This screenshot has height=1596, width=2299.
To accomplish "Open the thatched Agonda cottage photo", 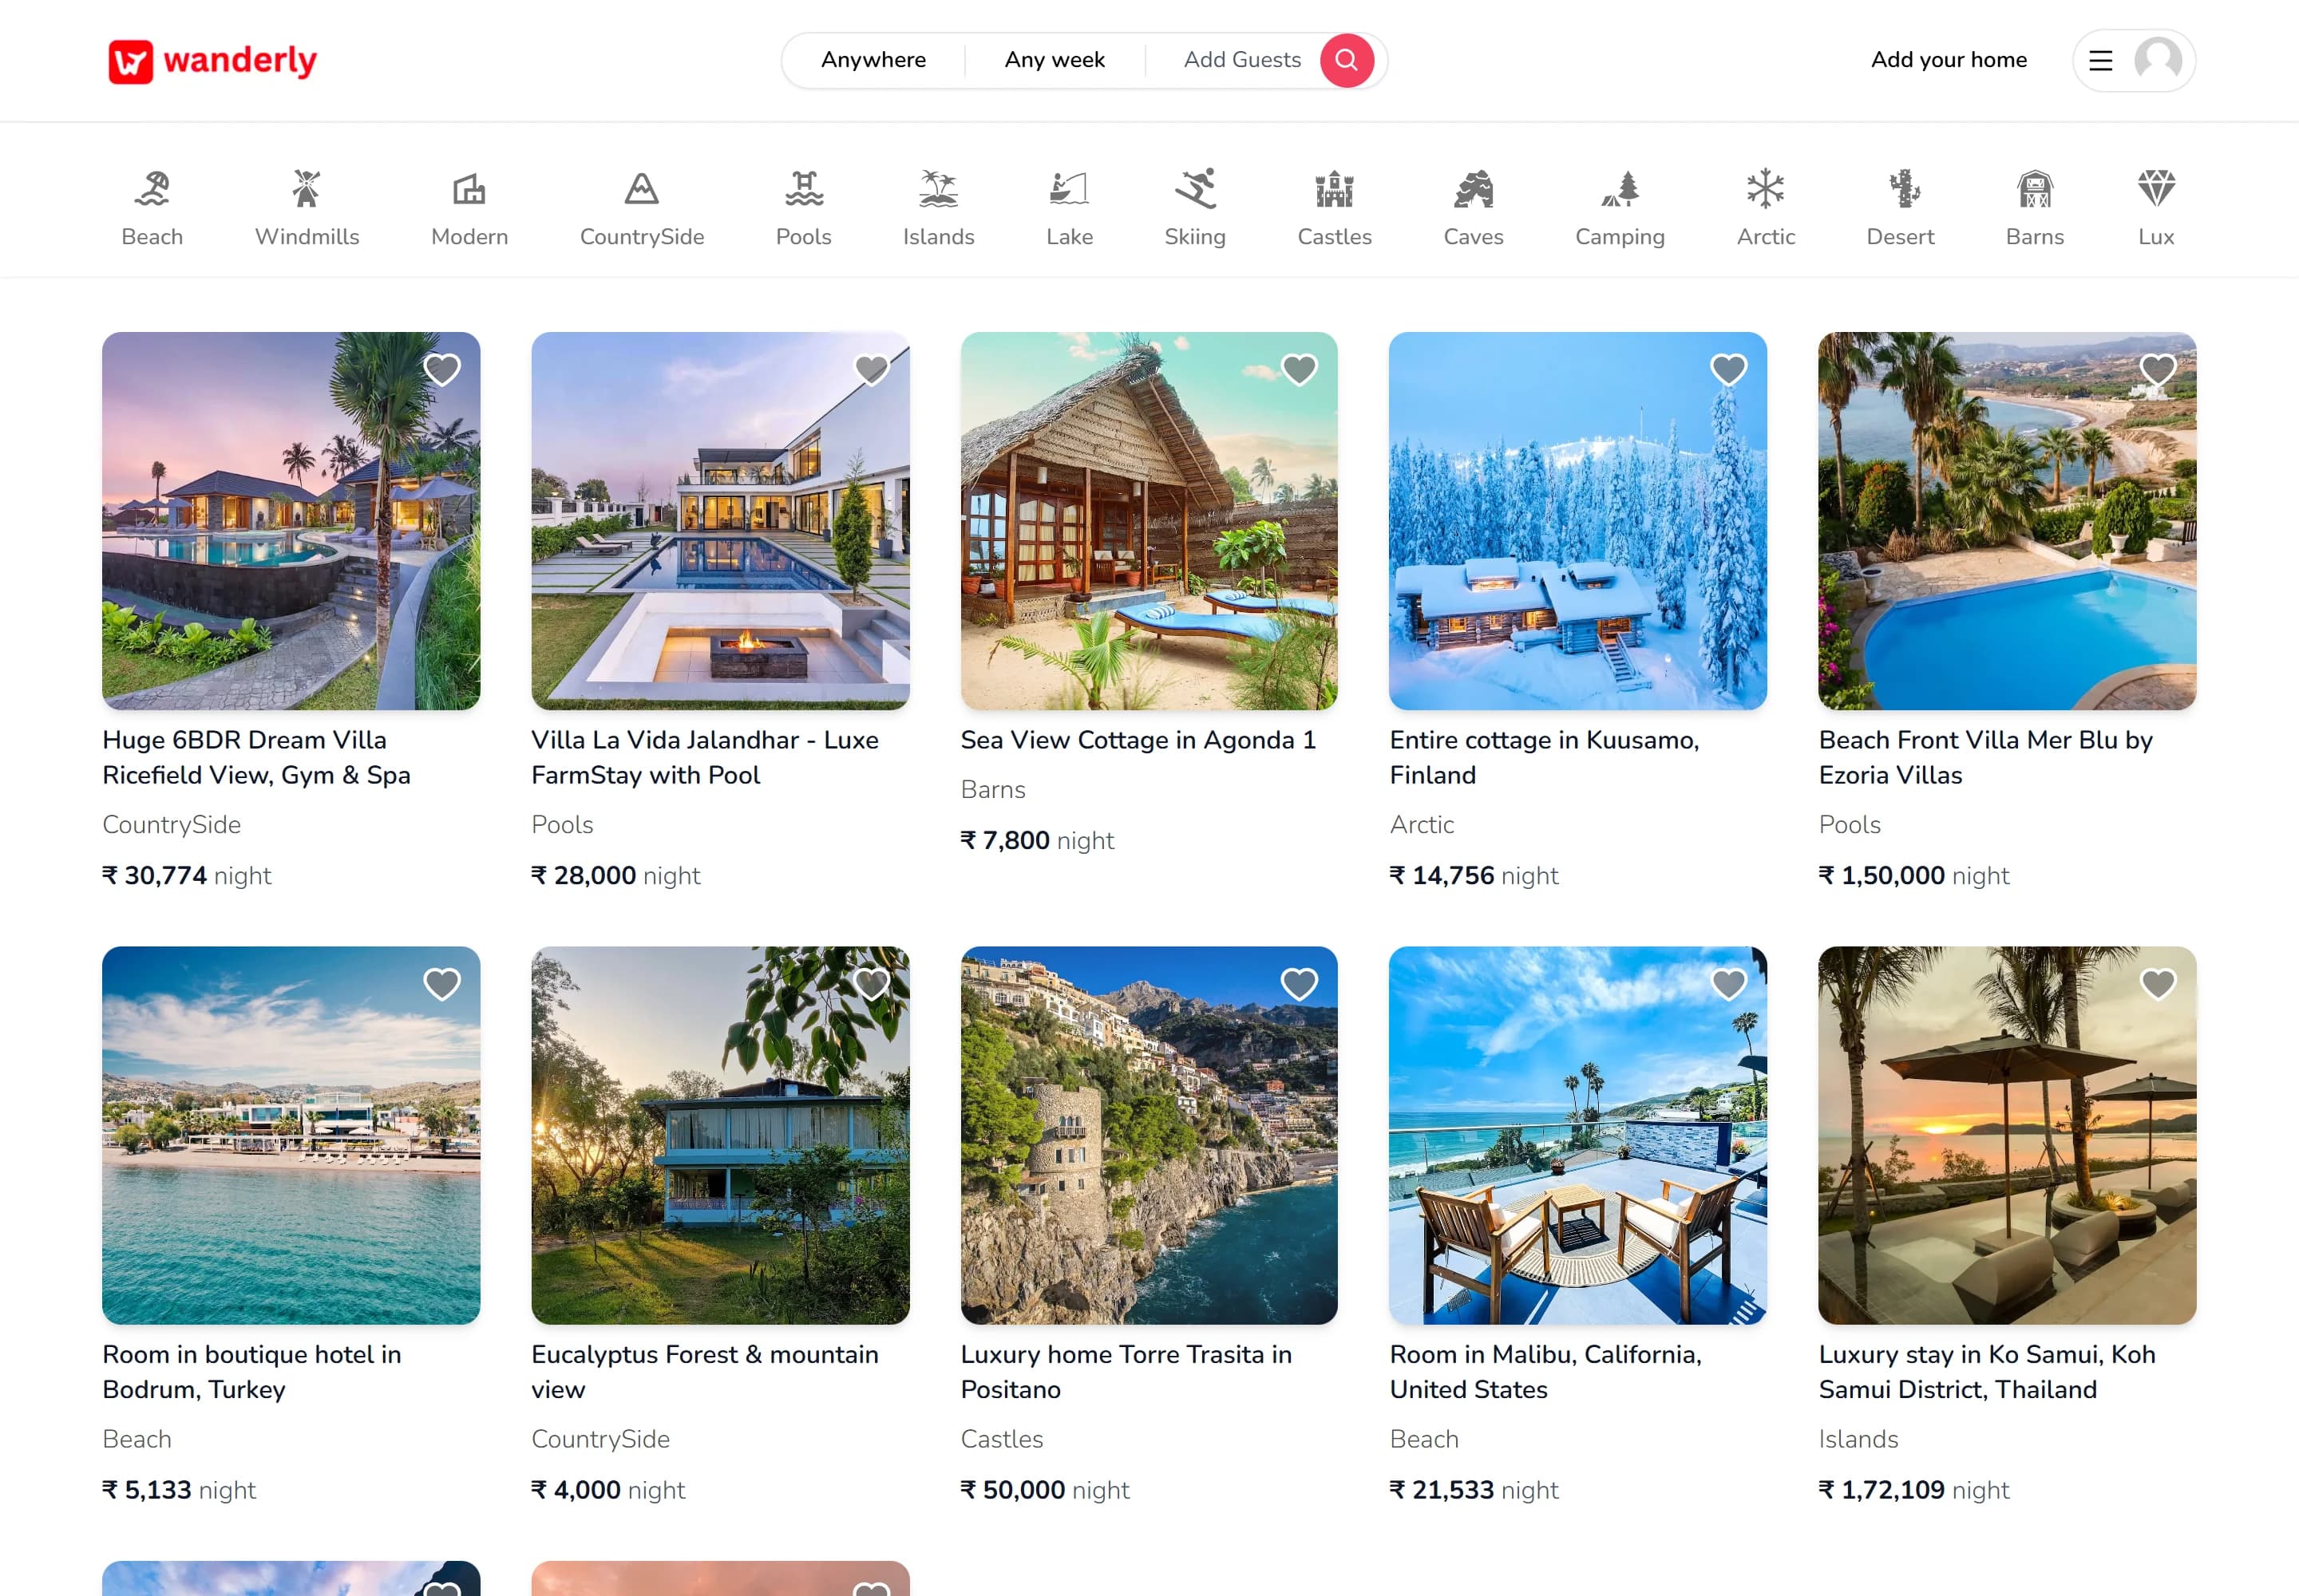I will (1149, 521).
